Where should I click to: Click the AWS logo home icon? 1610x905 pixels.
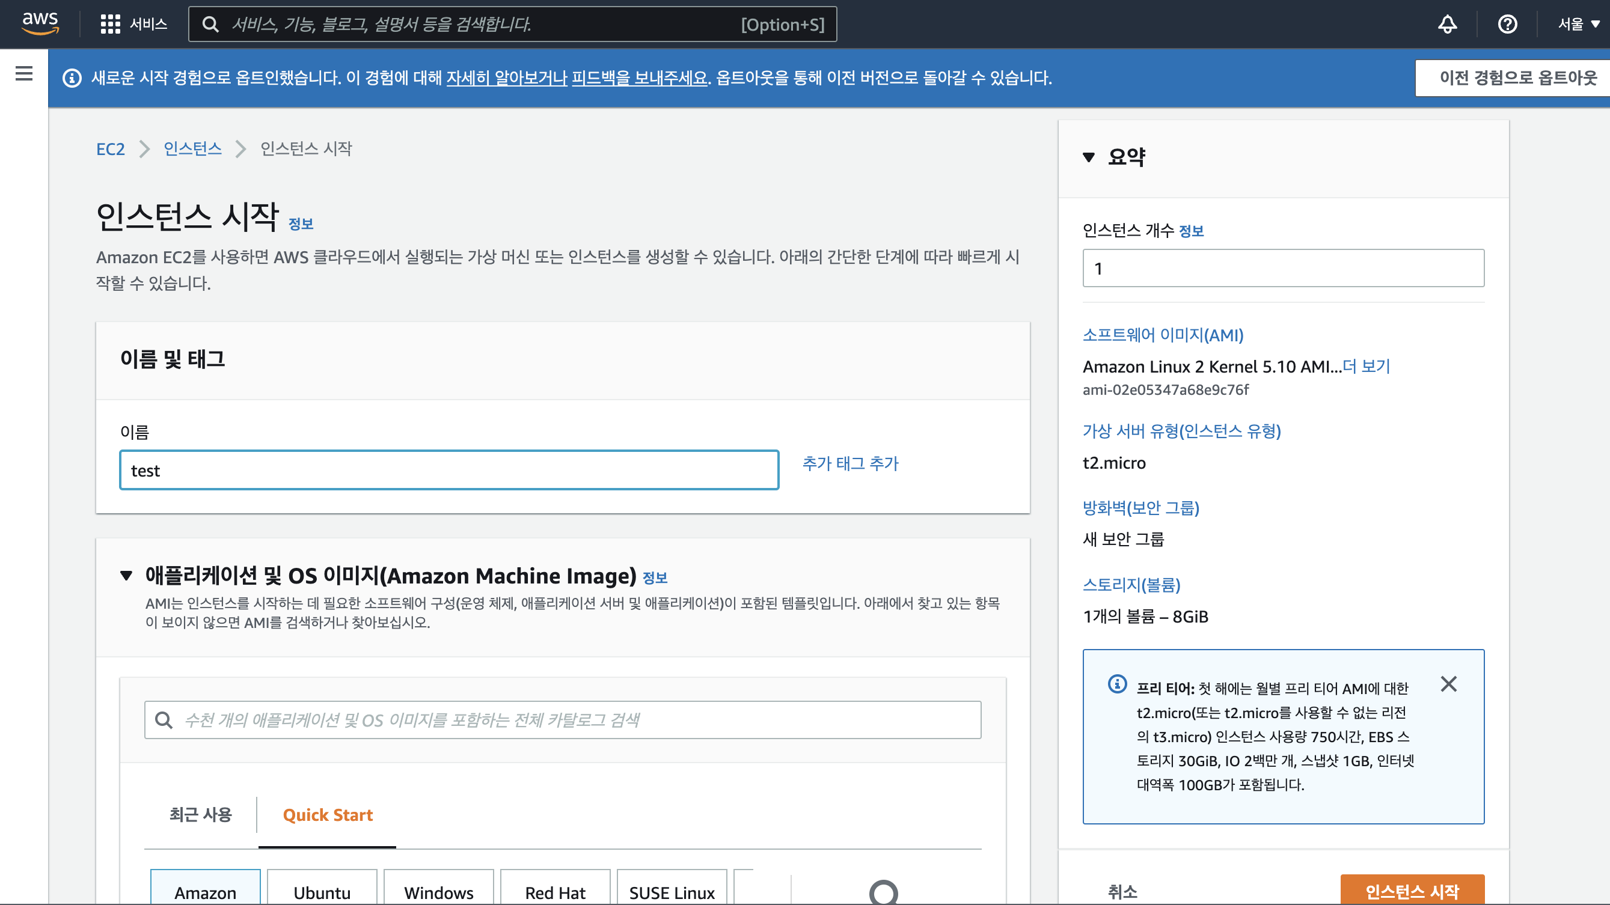pos(40,23)
